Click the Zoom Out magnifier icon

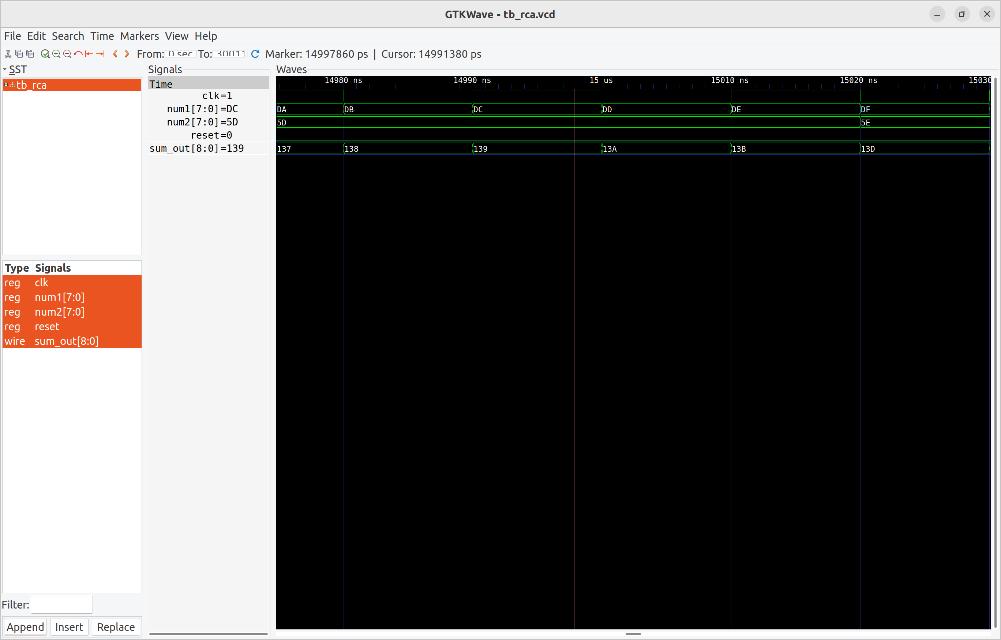click(67, 54)
